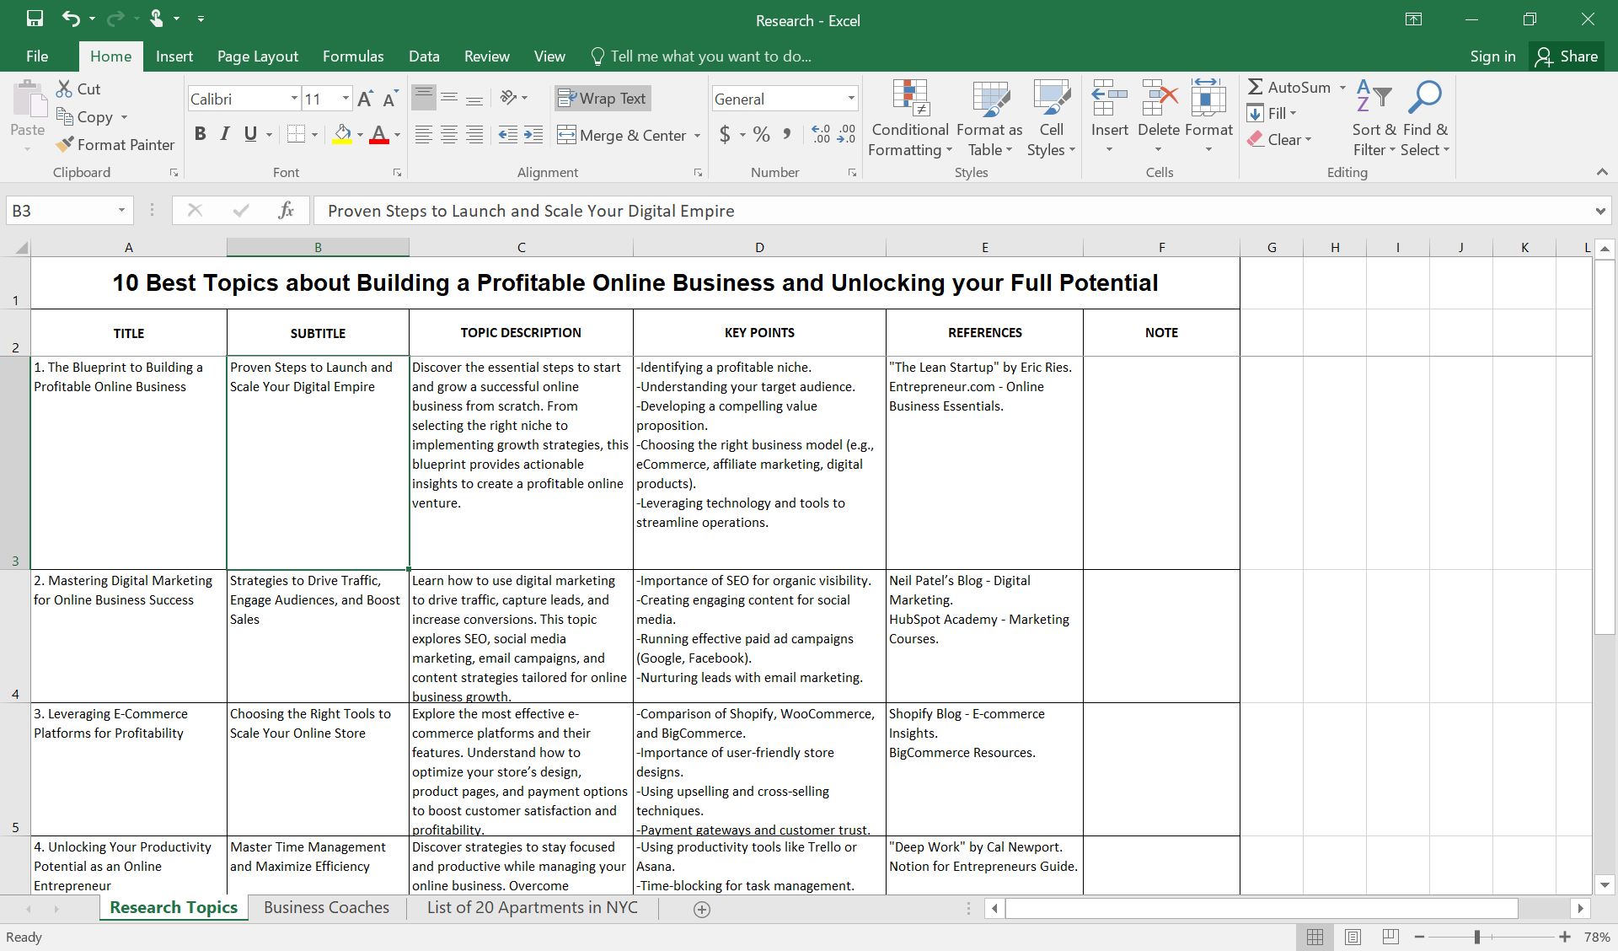Toggle Bold formatting
This screenshot has width=1618, height=951.
200,134
